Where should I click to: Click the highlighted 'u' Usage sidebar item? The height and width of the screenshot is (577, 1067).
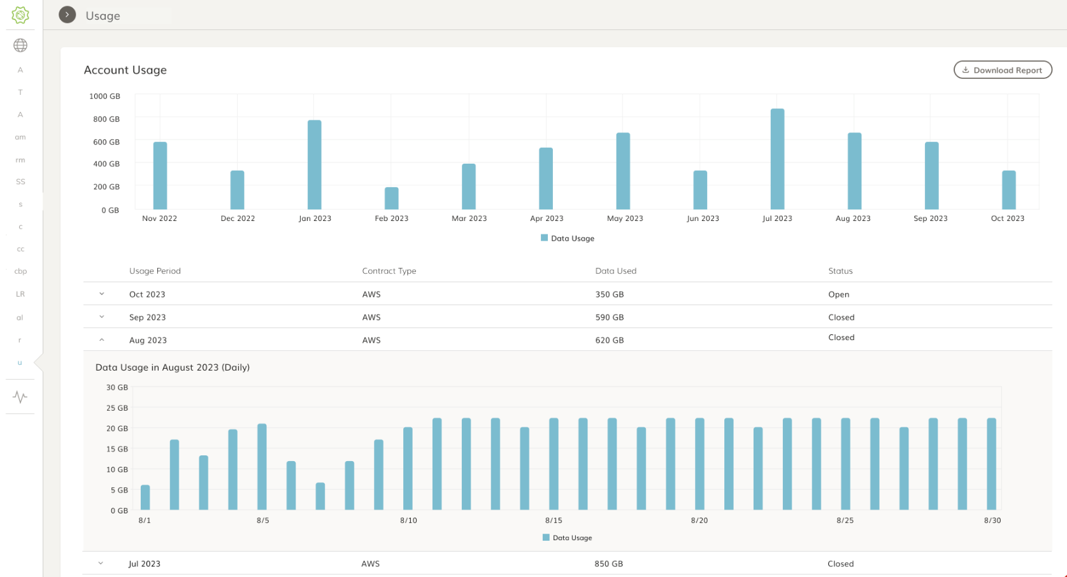tap(20, 362)
